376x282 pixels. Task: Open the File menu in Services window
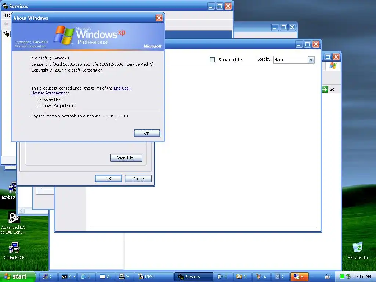pos(8,15)
